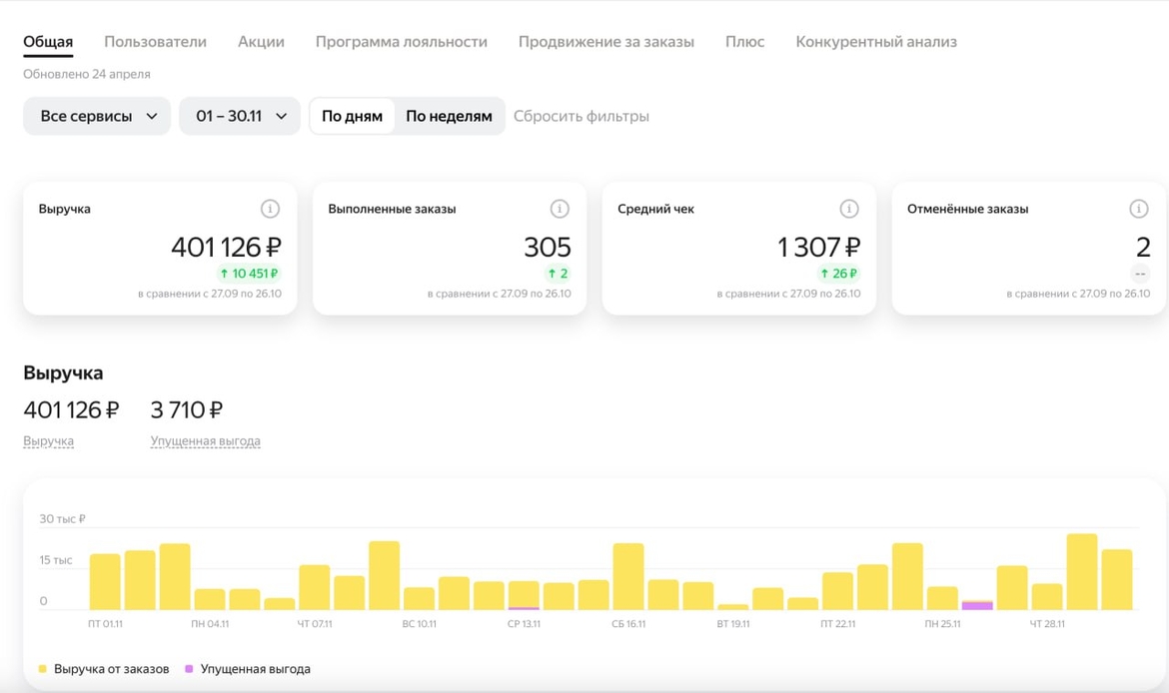Select the bar for ЧТ 28.11

click(1047, 597)
